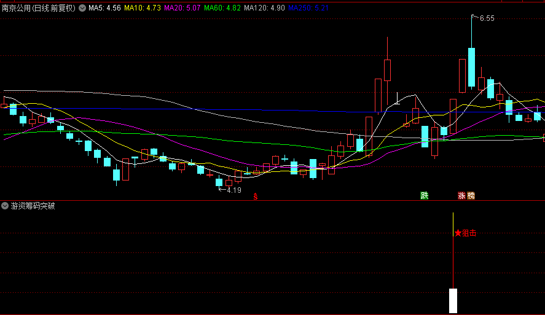The image size is (545, 315).
Task: Select the MA10: 4.73 label
Action: 143,7
